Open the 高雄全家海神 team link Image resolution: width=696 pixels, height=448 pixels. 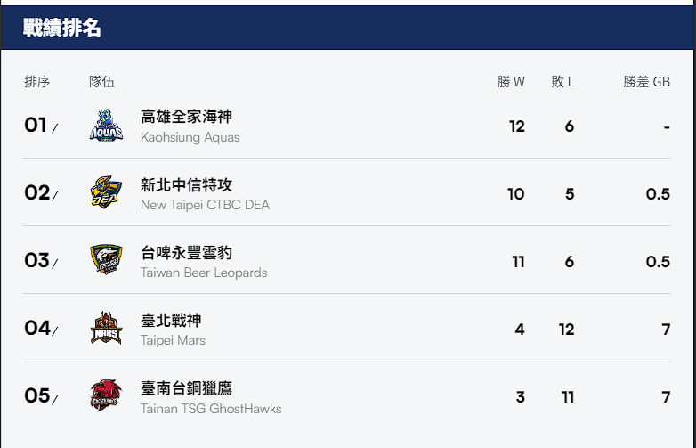point(187,117)
